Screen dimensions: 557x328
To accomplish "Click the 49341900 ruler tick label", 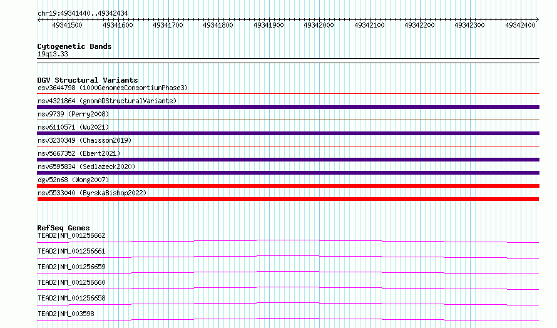I will (269, 25).
